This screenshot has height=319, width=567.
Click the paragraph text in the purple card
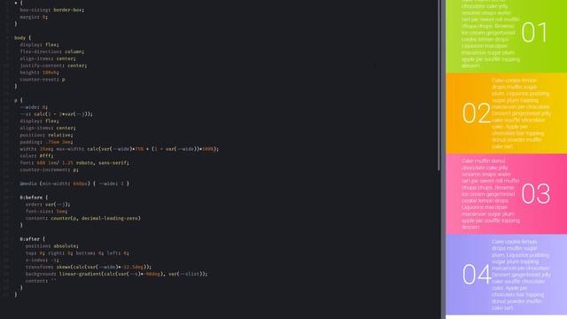point(521,275)
